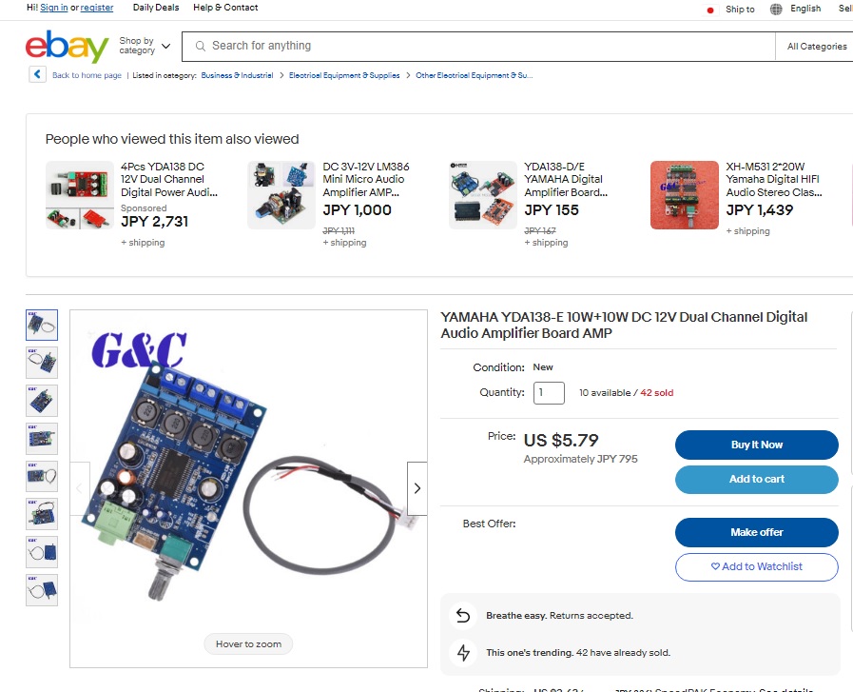Click the globe language icon
Image resolution: width=853 pixels, height=692 pixels.
(776, 9)
